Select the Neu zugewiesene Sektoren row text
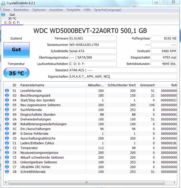Image resolution: width=181 pixels, height=188 pixels. pos(40,105)
